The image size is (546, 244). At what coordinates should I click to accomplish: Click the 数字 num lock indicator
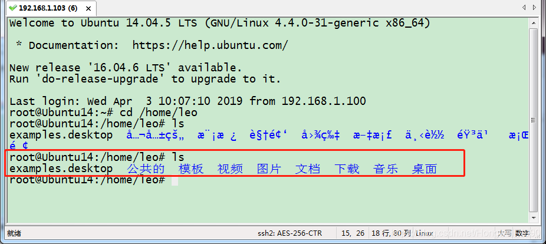pos(522,233)
